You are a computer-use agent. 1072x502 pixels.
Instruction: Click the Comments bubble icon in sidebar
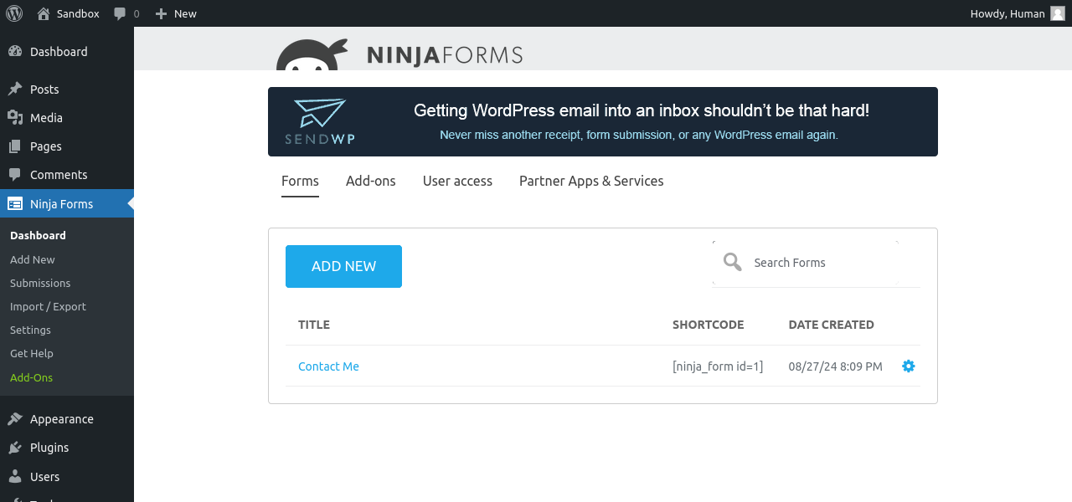pos(15,174)
